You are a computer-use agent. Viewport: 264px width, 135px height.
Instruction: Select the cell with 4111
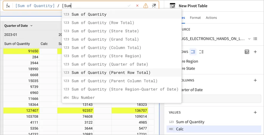(21, 122)
